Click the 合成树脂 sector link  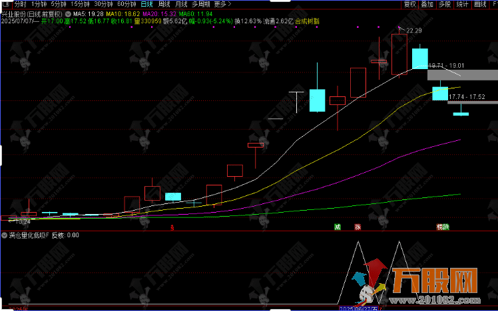coord(307,21)
